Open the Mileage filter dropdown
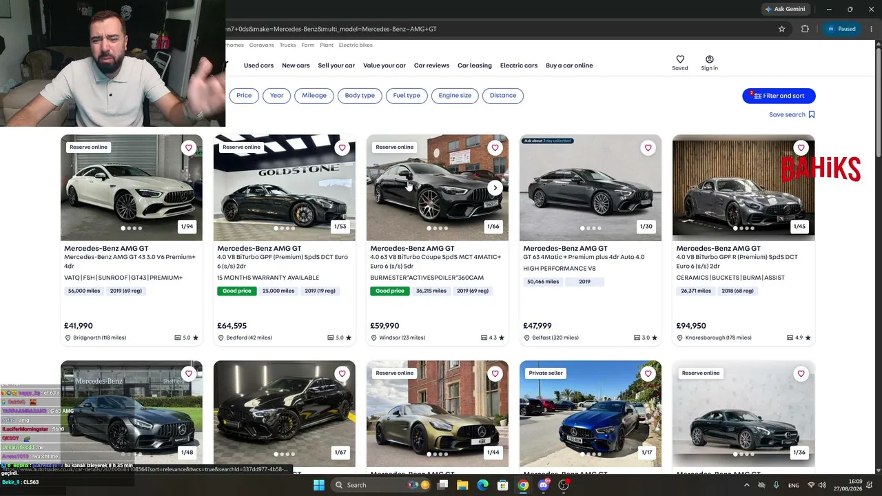Image resolution: width=882 pixels, height=496 pixels. [314, 96]
